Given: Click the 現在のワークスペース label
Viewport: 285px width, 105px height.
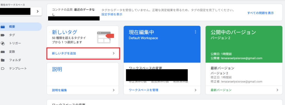Looking at the screenshot, I should 13,5.
